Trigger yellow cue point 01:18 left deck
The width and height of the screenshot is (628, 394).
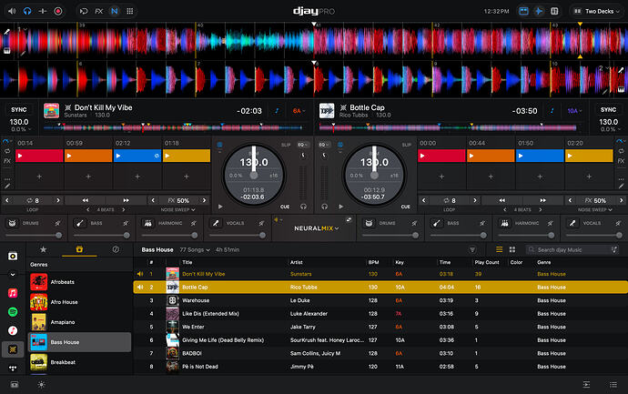(x=187, y=156)
